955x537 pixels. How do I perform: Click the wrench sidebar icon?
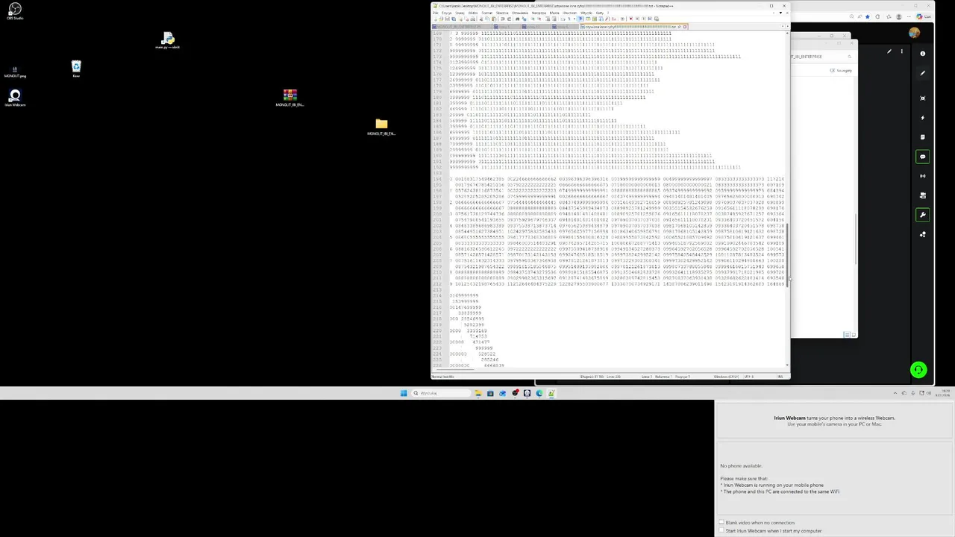pos(923,215)
